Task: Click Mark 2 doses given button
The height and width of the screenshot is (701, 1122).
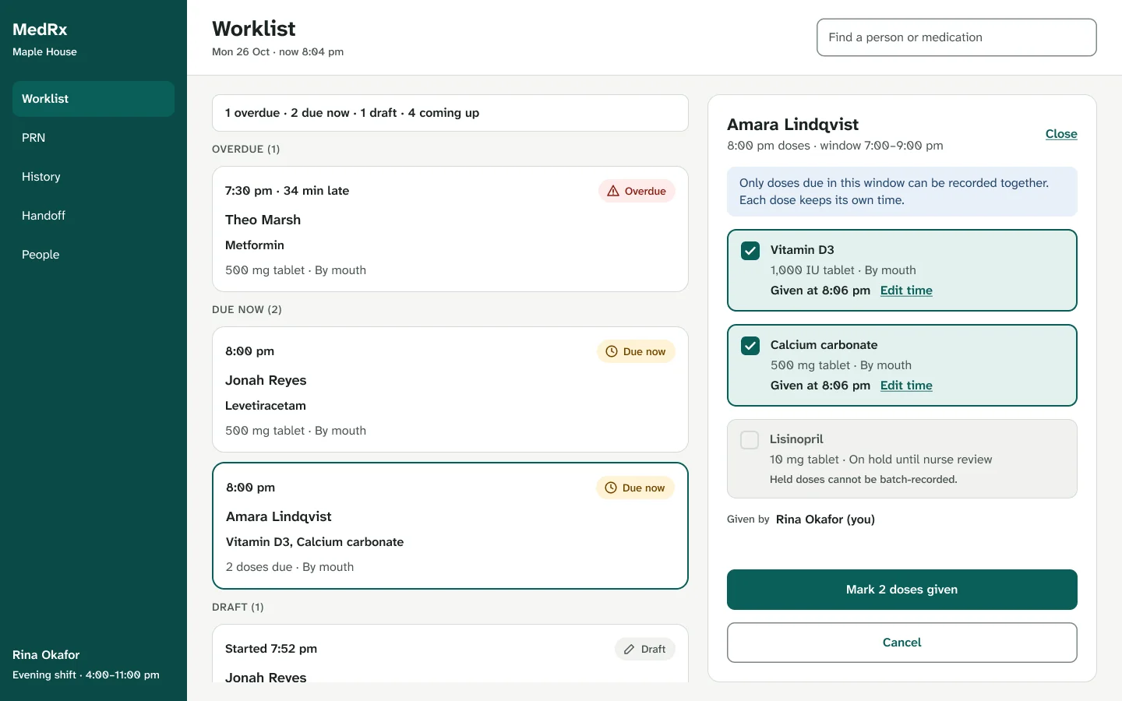Action: pos(902,590)
